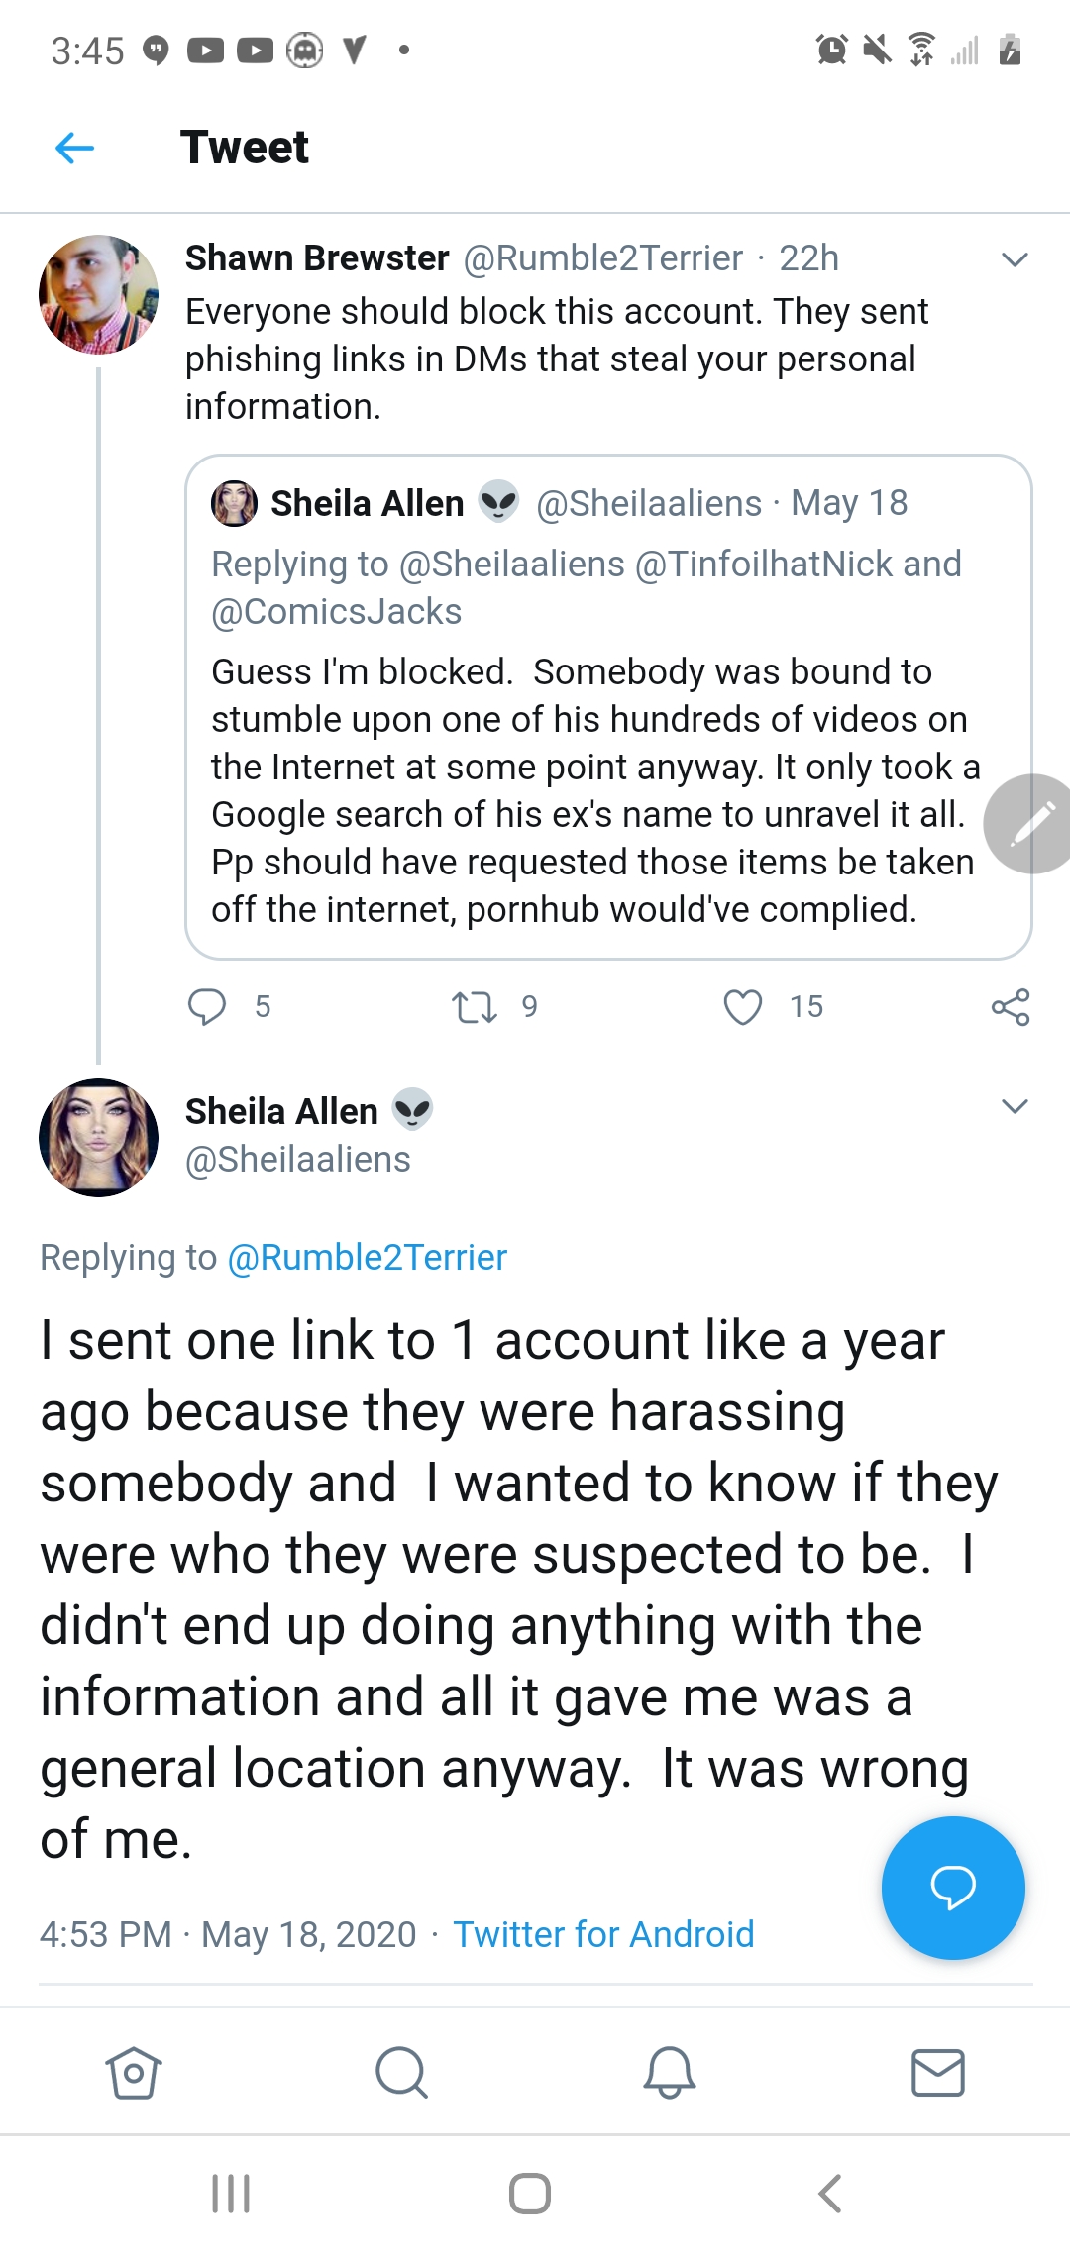The width and height of the screenshot is (1070, 2258).
Task: Open the Notifications bell tab
Action: [670, 2072]
